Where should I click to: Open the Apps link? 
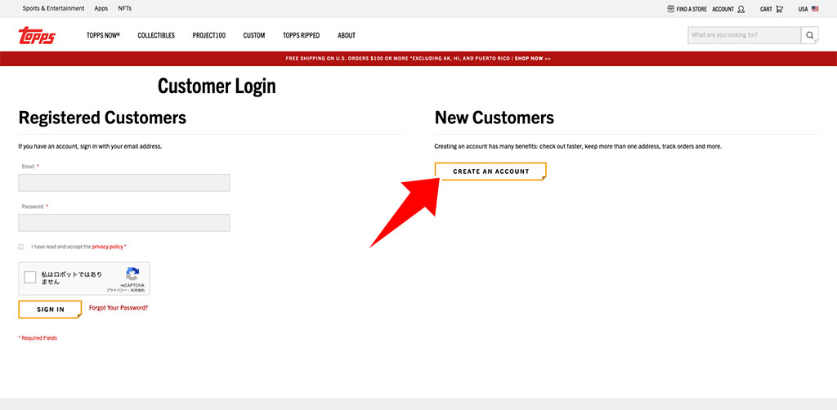(x=101, y=8)
